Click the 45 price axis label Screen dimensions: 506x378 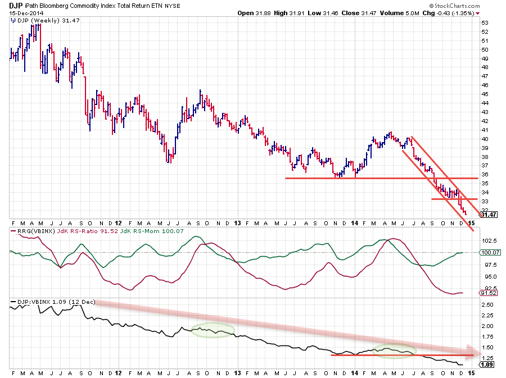pyautogui.click(x=485, y=94)
